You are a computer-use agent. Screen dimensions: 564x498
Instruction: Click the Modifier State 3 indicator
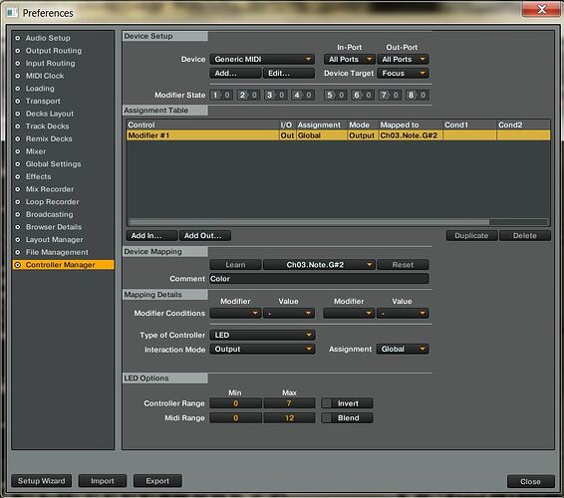(276, 95)
